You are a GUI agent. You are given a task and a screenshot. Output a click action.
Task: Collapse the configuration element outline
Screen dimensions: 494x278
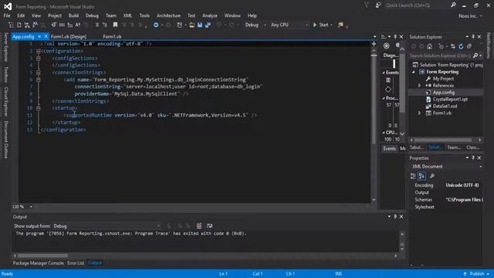(x=39, y=51)
